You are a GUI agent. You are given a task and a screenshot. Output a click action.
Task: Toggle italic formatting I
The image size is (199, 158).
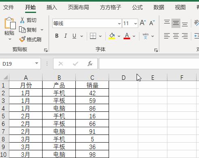pyautogui.click(x=66, y=36)
